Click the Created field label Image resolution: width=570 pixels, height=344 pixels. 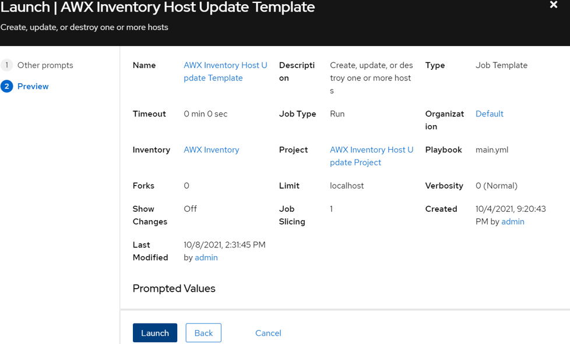441,209
